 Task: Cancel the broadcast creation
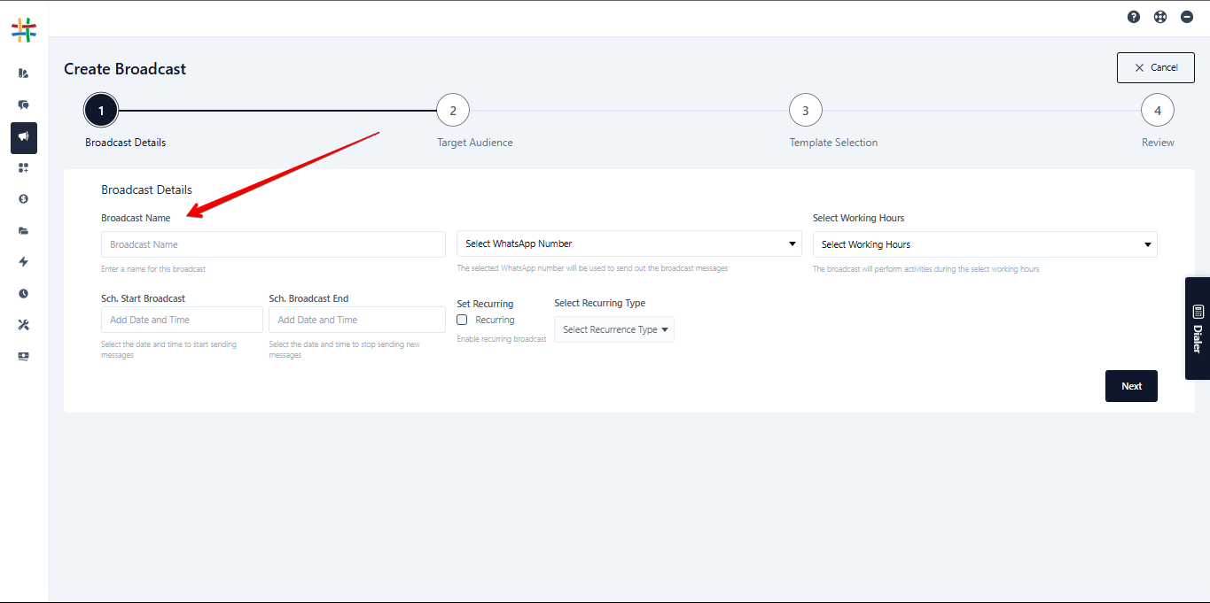pos(1155,67)
